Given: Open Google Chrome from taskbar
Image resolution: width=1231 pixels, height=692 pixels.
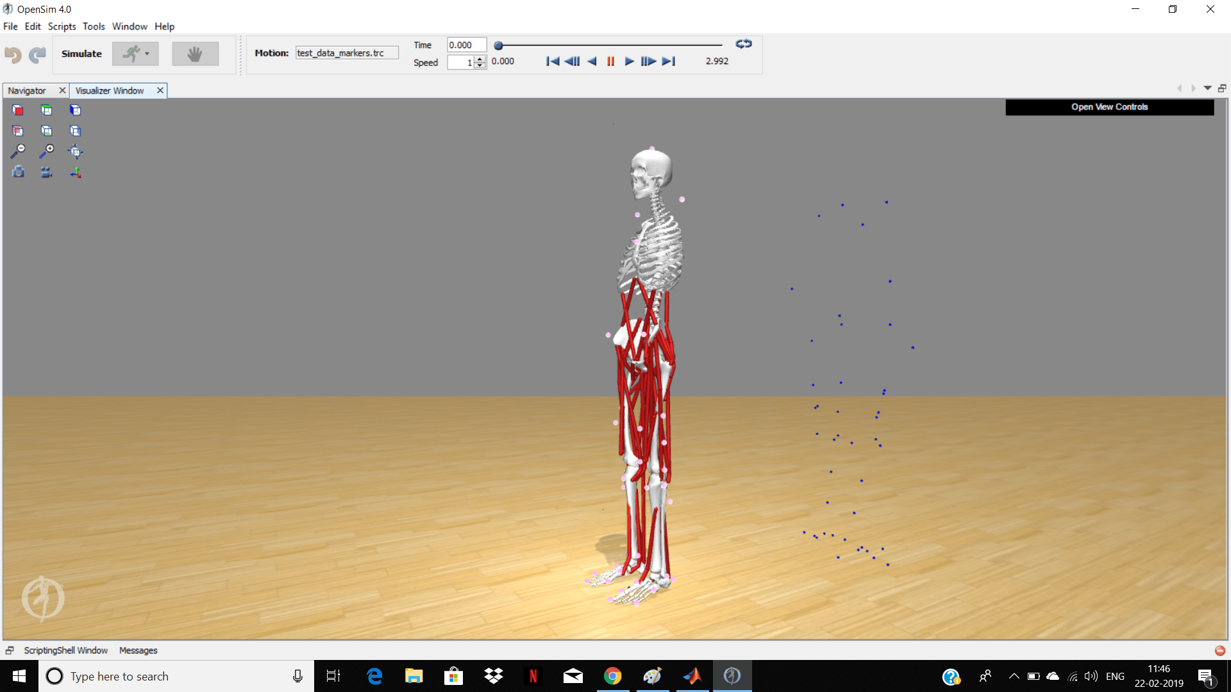Looking at the screenshot, I should pyautogui.click(x=613, y=676).
